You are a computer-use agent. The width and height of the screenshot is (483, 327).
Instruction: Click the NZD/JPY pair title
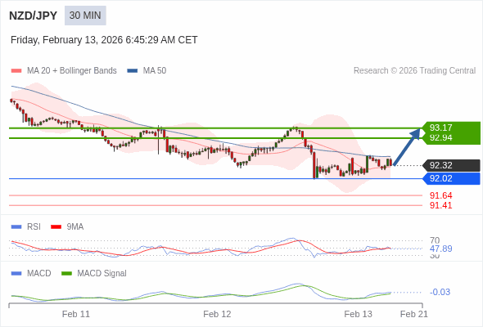click(34, 16)
